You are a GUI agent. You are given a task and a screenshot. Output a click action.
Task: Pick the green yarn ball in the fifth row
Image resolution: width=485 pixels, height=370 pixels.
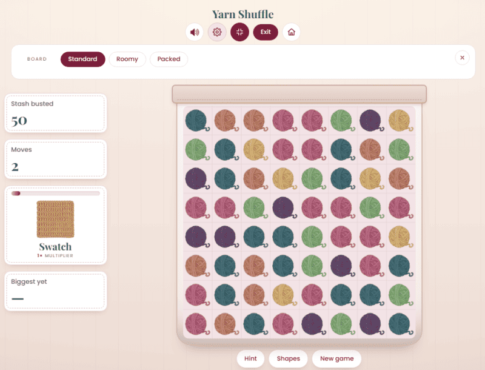pos(313,237)
